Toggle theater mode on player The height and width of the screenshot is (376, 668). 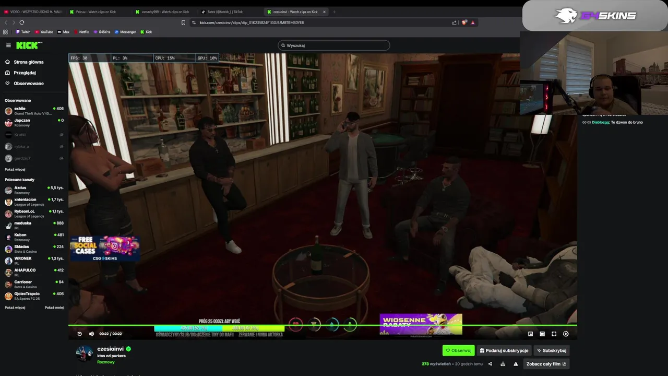(x=542, y=334)
